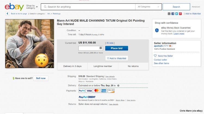This screenshot has height=114, width=204.
Task: Click the Sell now button
Action: [41, 78]
